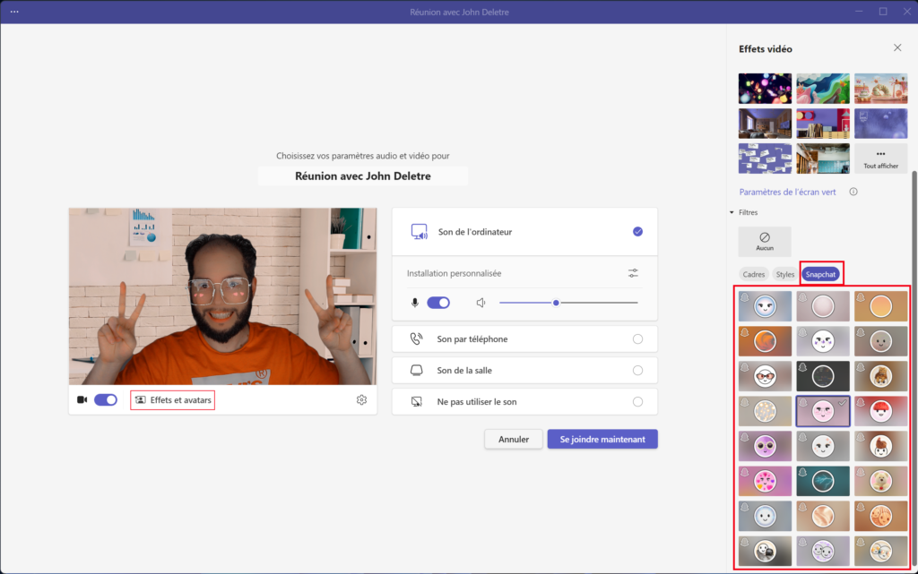Expand all backgrounds with Tout afficher
This screenshot has height=574, width=918.
(x=880, y=158)
